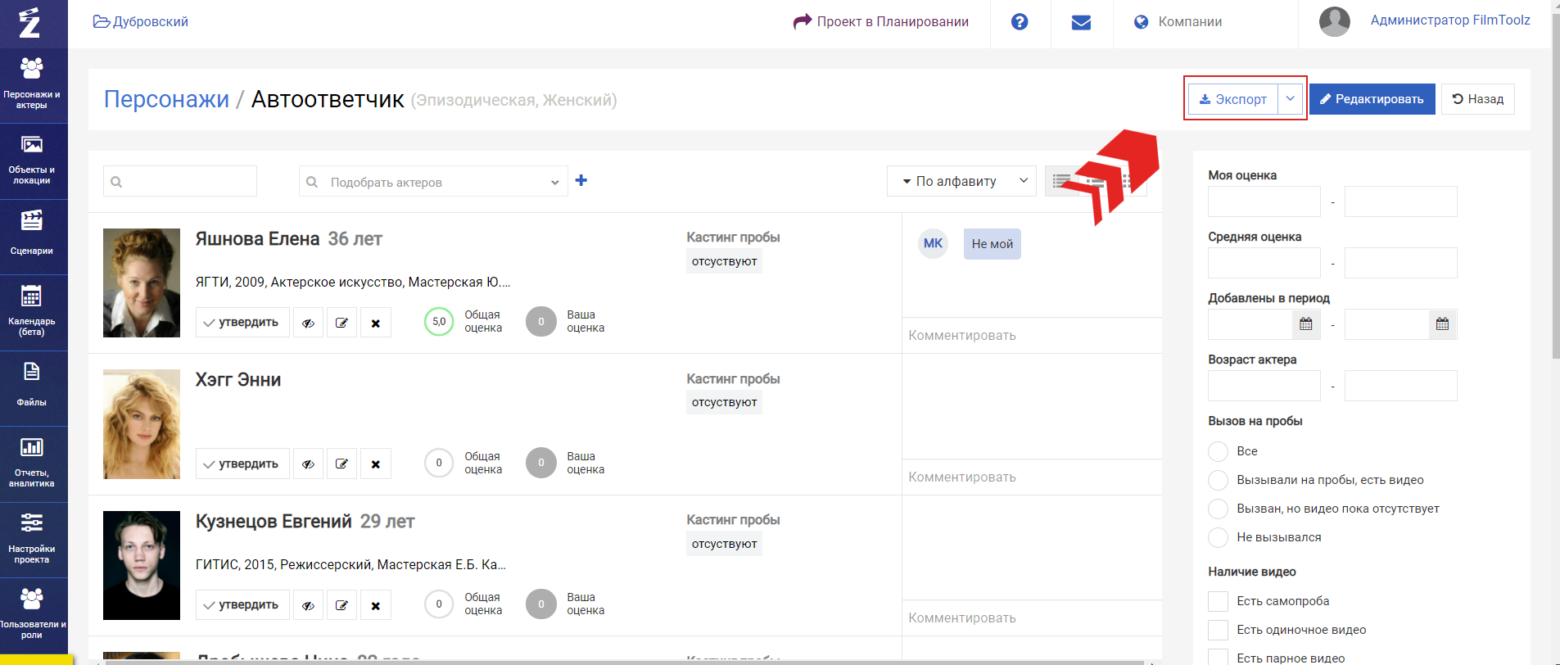Open Календарь (бета) sidebar section
Viewport: 1560px width, 665px height.
click(x=32, y=312)
